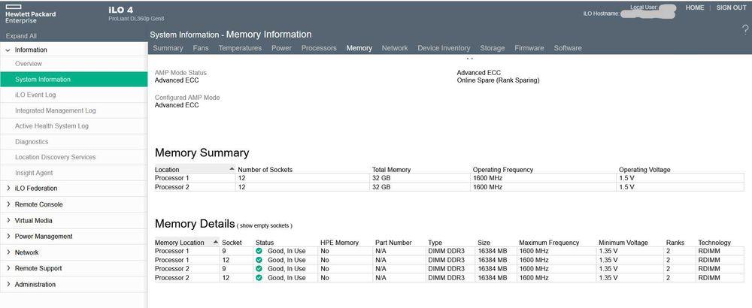Screen dimensions: 752x308
Task: Sort by Minimum Voltage column
Action: tap(623, 243)
